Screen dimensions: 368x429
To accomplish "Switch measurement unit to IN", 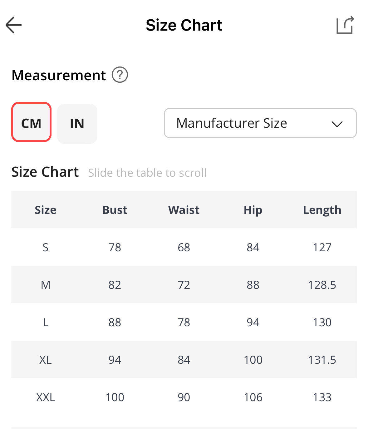I will pyautogui.click(x=77, y=124).
